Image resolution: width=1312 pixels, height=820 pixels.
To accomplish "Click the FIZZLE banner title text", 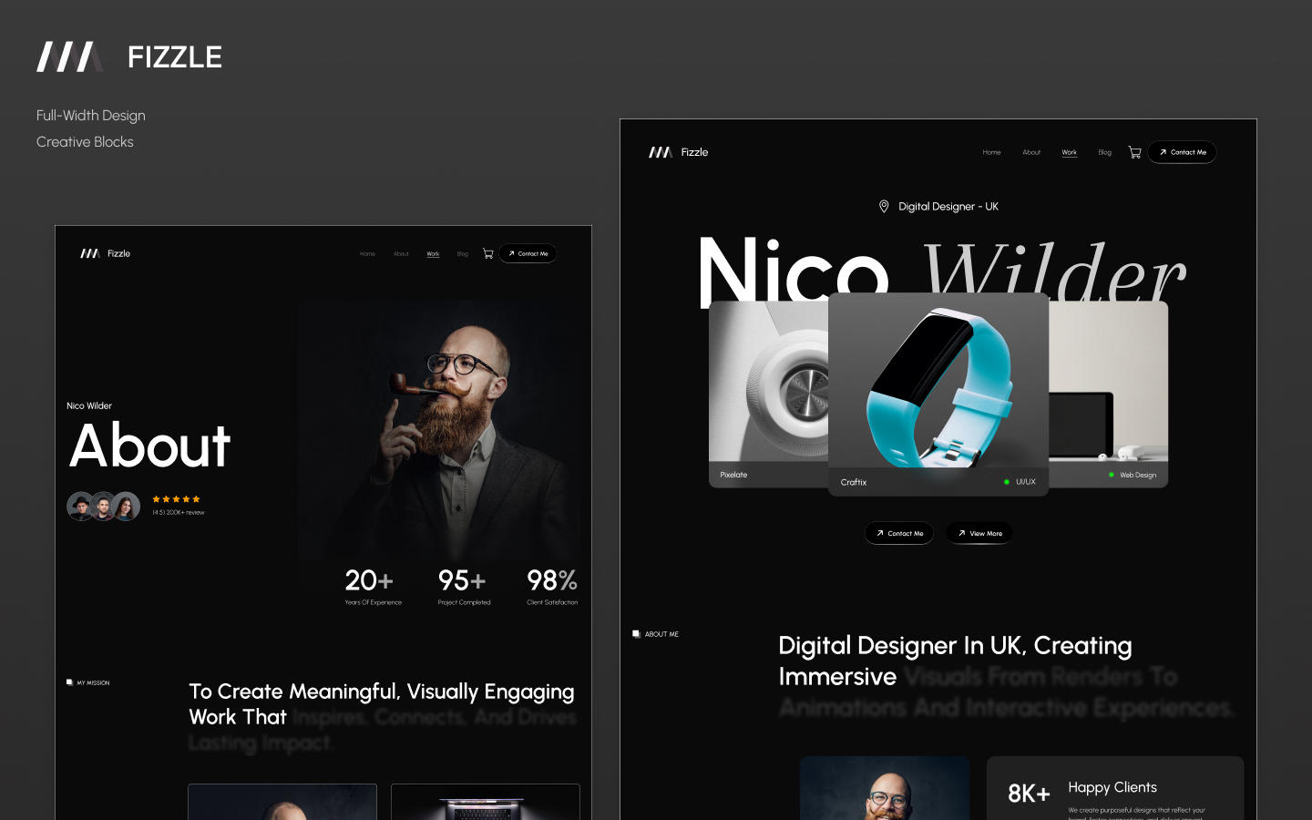I will pos(175,57).
